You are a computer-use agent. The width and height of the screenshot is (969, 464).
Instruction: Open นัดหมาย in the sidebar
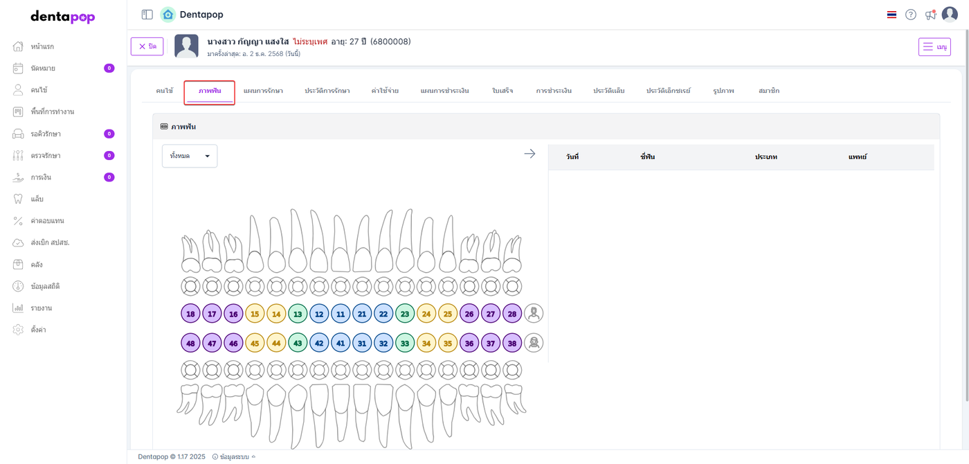(43, 68)
